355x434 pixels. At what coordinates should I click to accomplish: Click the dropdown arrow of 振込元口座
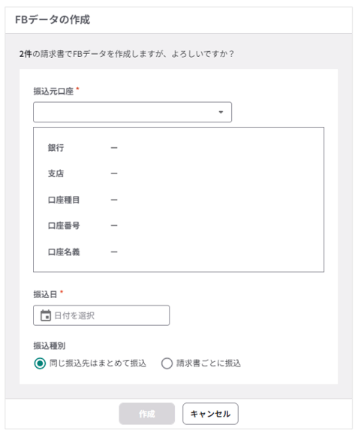[x=221, y=112]
